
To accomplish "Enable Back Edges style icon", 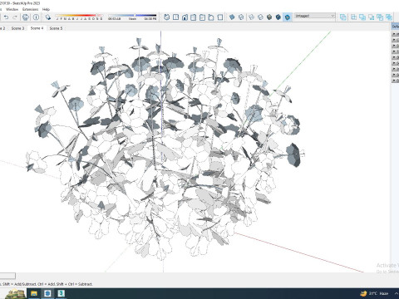I will pyautogui.click(x=241, y=17).
